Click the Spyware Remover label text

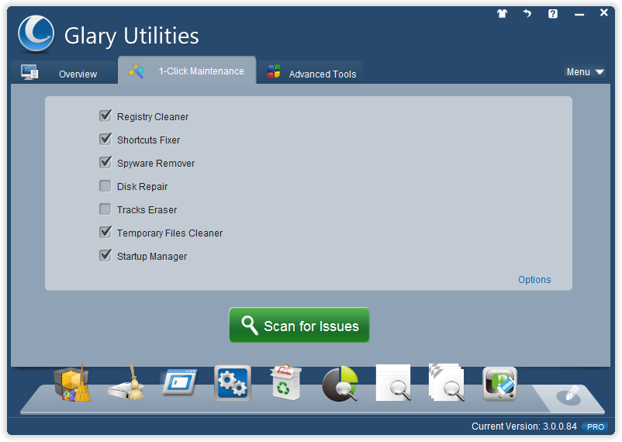coord(156,164)
